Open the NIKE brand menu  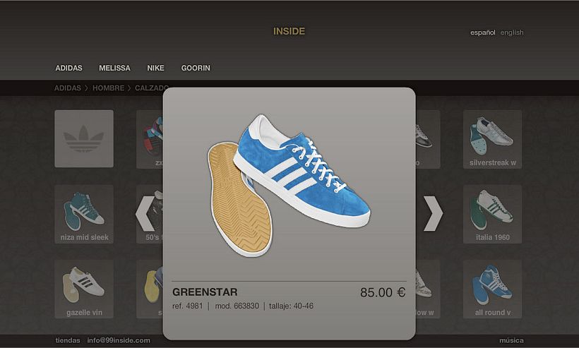click(155, 68)
